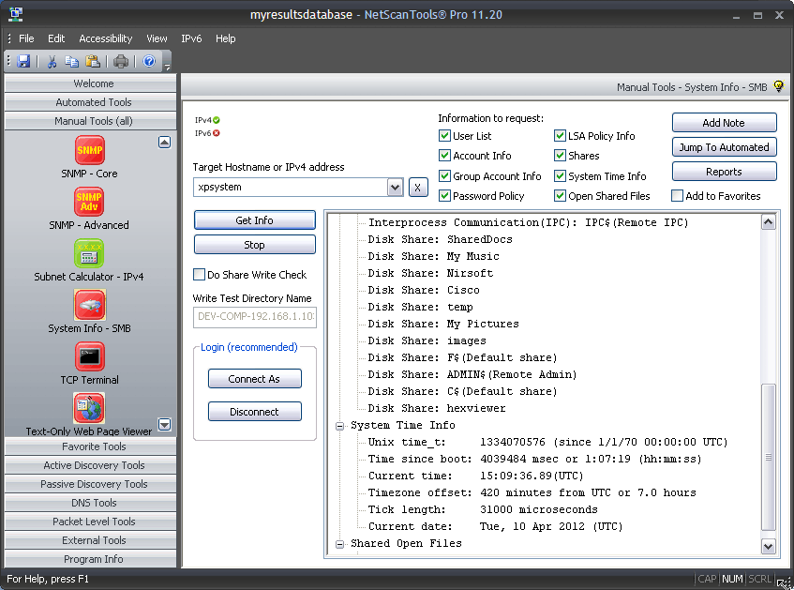Click the Jump To Automated button
This screenshot has height=590, width=794.
(724, 147)
